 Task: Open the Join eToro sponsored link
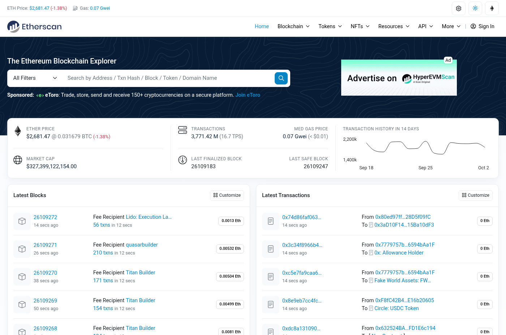248,95
